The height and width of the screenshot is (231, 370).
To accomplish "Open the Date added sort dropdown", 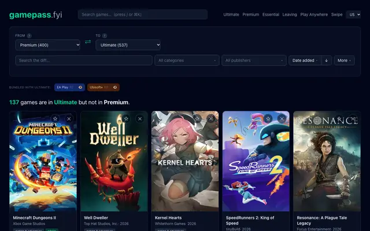I will [305, 60].
